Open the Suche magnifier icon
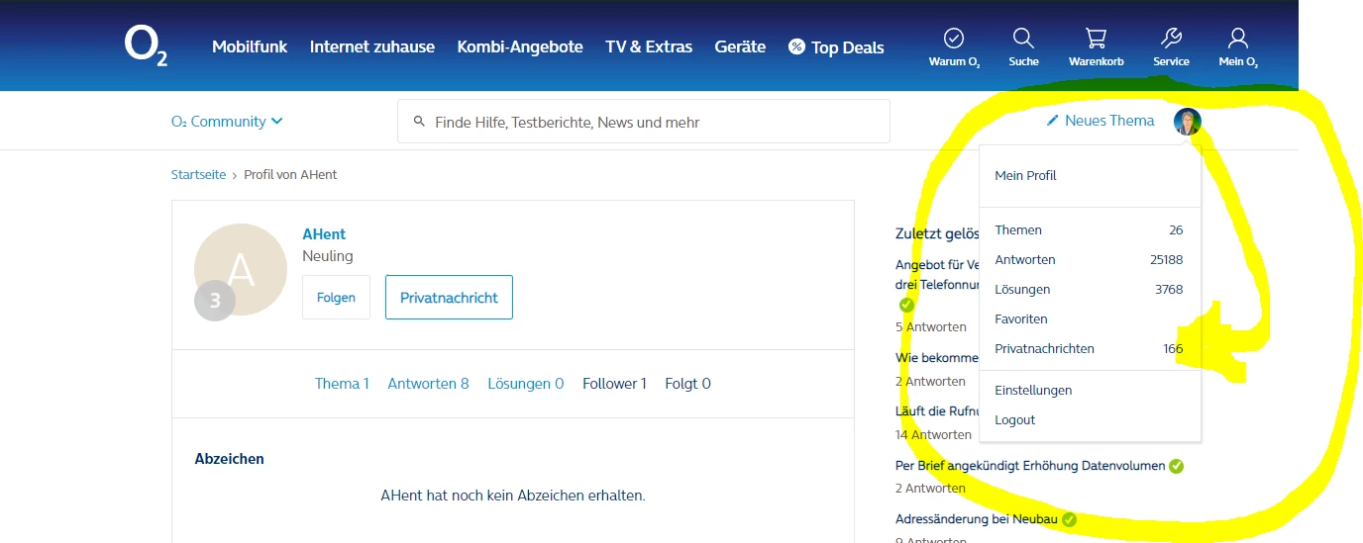1363x543 pixels. (1023, 39)
